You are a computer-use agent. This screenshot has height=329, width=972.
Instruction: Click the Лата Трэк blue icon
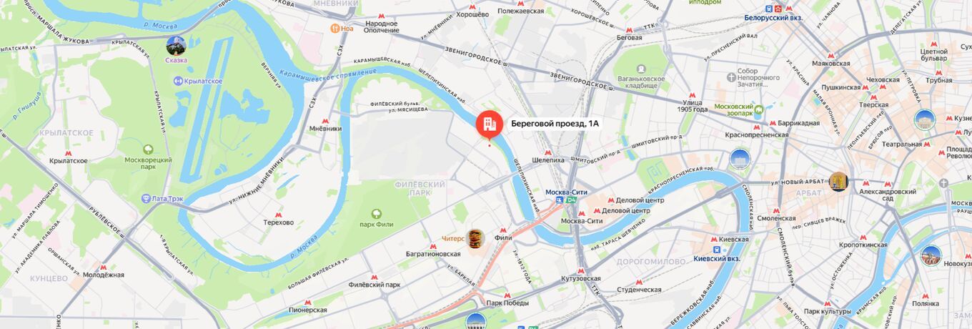[146, 198]
